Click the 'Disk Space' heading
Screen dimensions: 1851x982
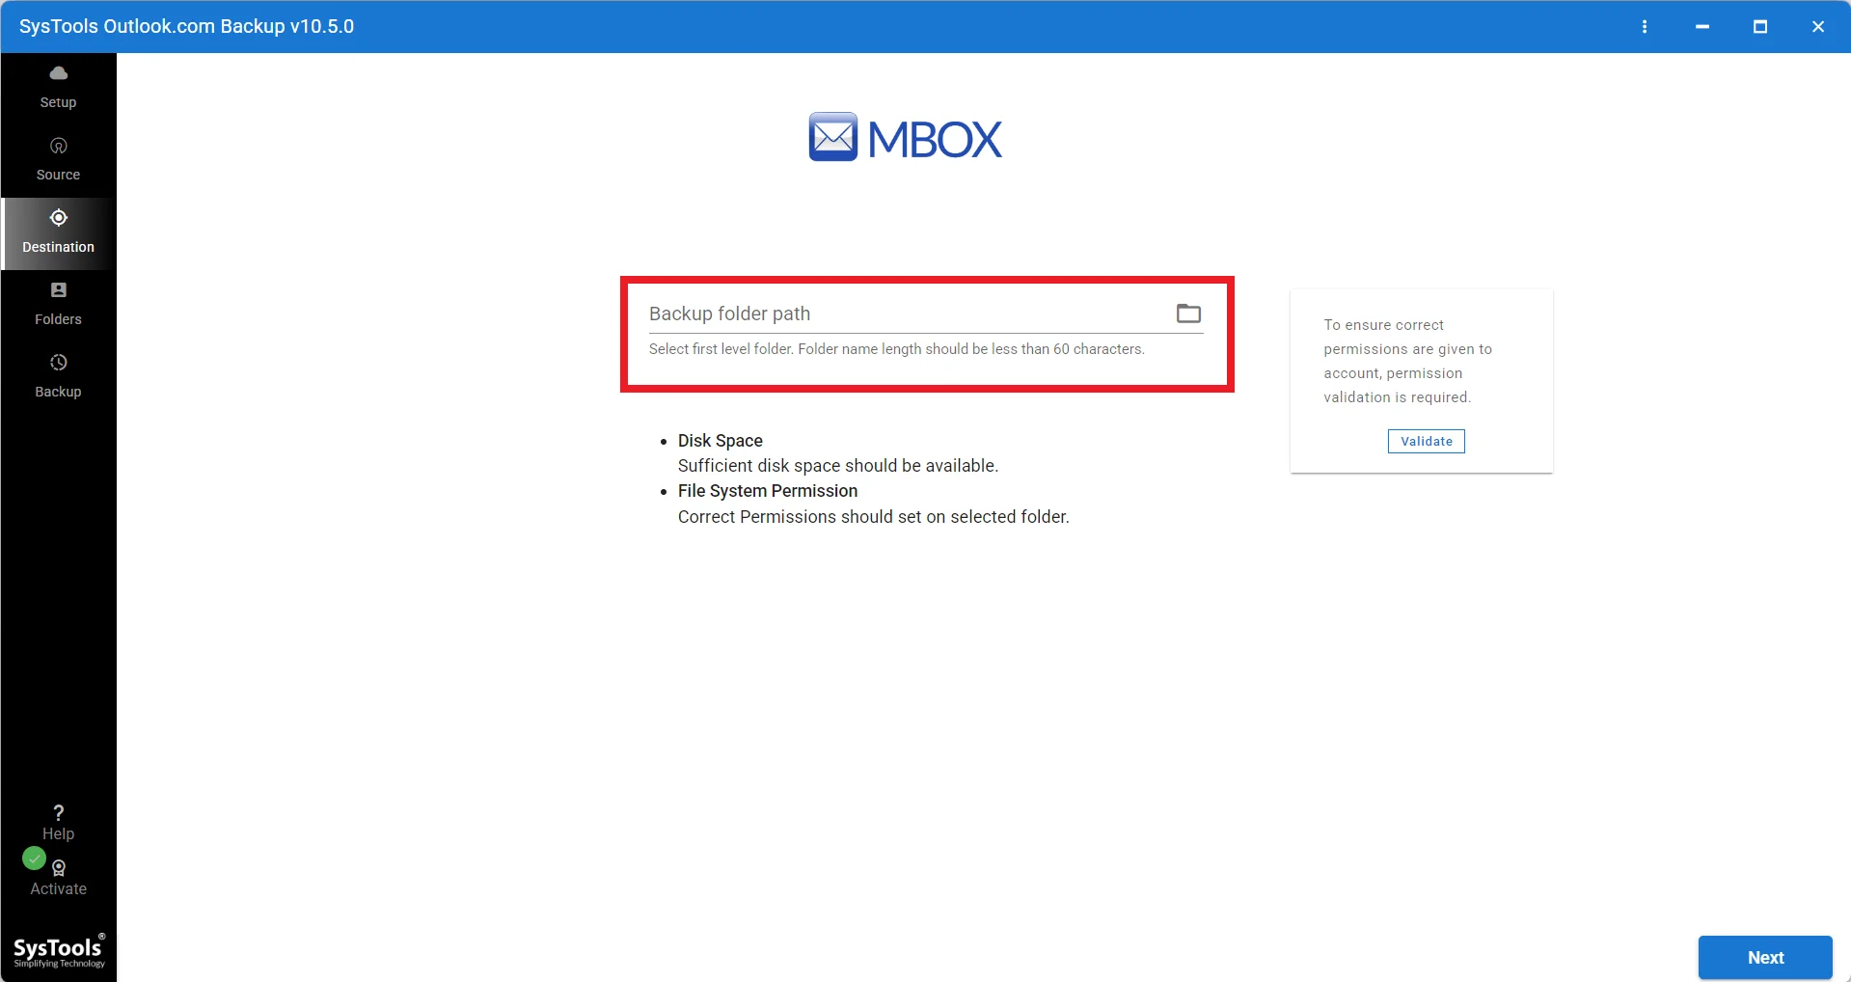pos(720,441)
